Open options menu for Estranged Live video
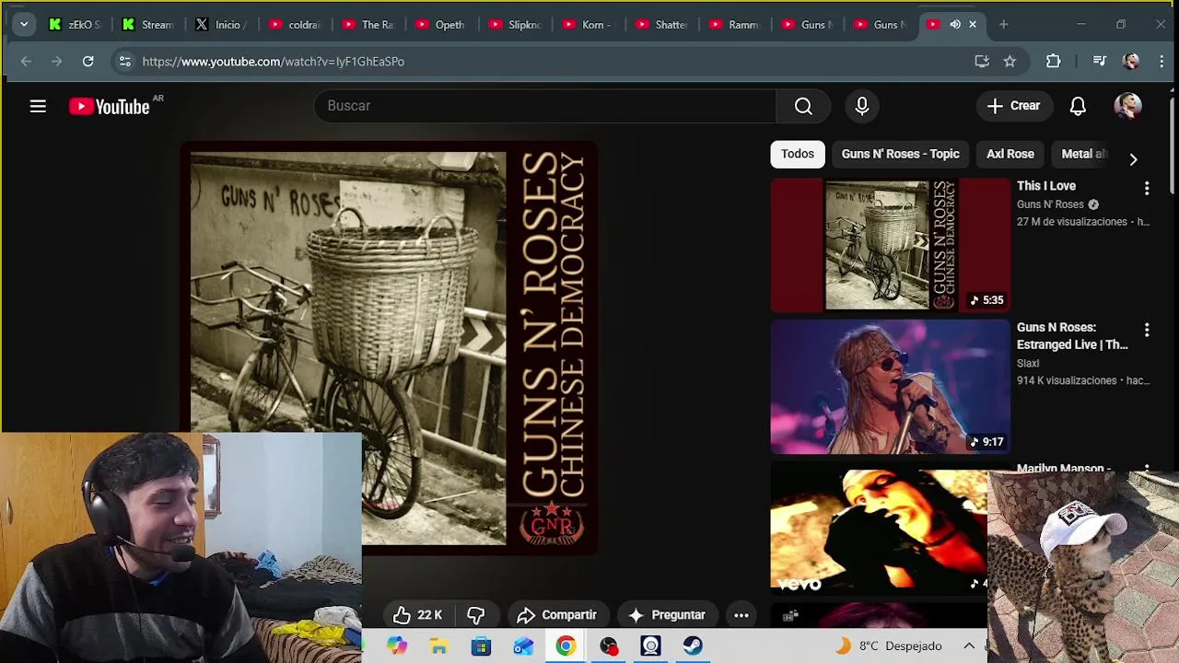The width and height of the screenshot is (1179, 663). (x=1147, y=330)
